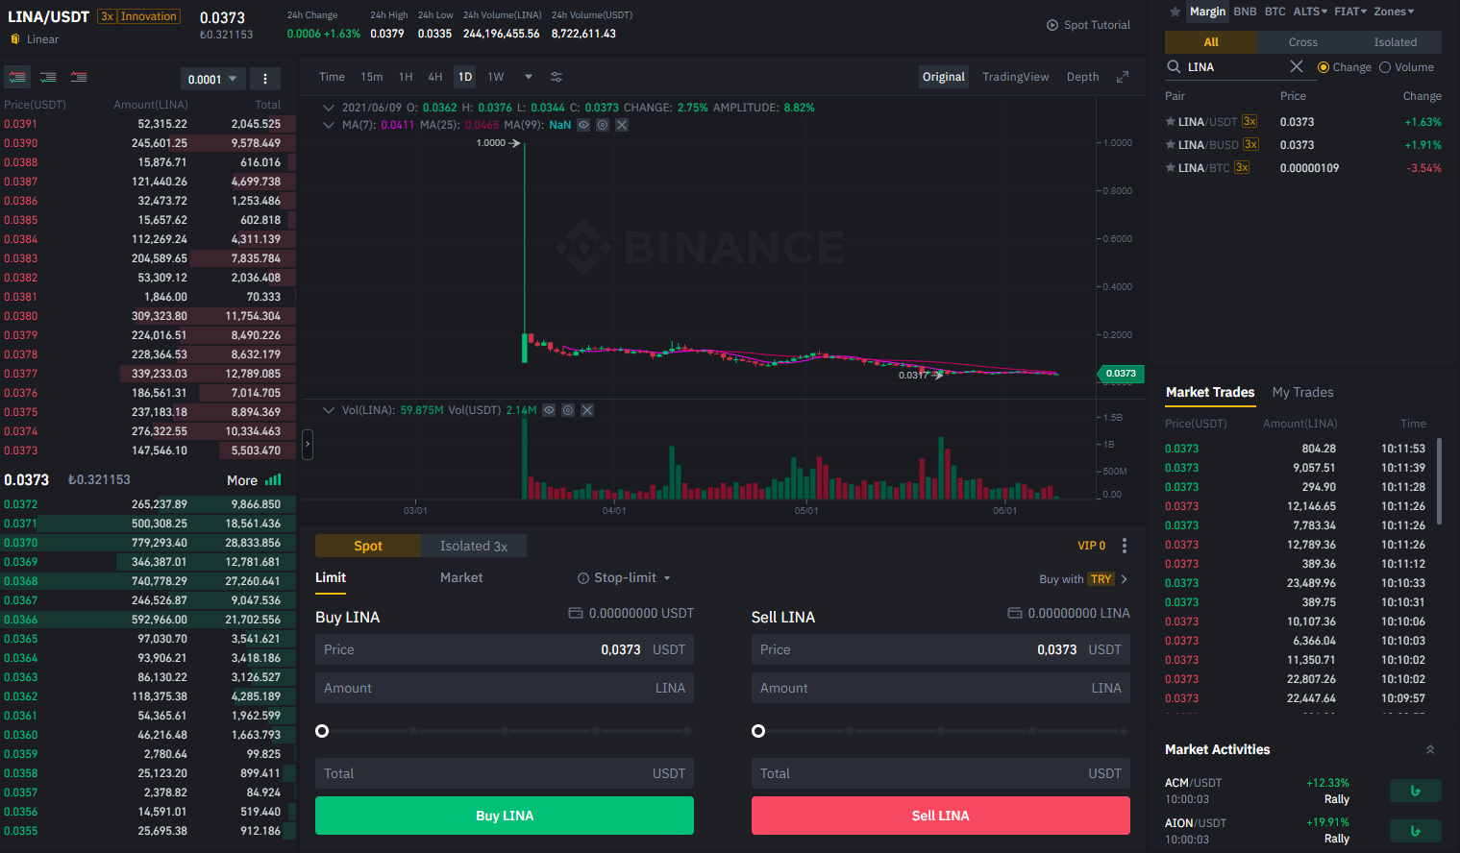Switch margin filter to Isolated
Image resolution: width=1460 pixels, height=853 pixels.
click(1396, 42)
